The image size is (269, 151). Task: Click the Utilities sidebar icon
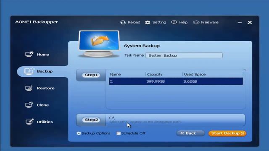(29, 122)
